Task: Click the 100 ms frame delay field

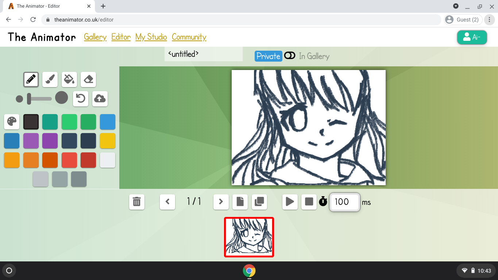Action: pyautogui.click(x=345, y=202)
